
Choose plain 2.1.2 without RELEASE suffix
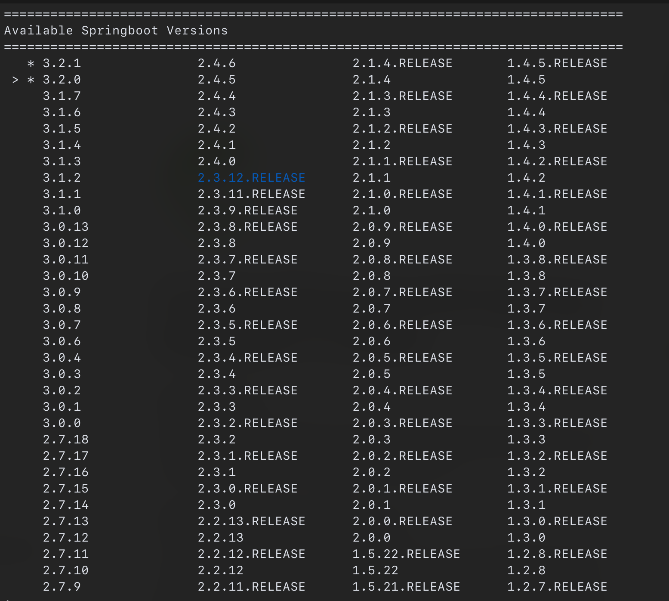[x=372, y=145]
